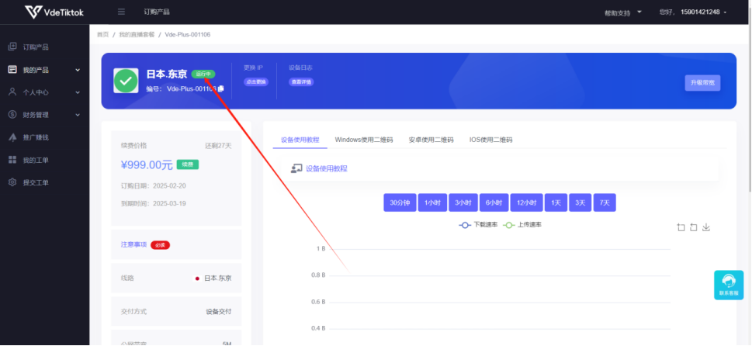Click the chart download (save image) icon

(x=706, y=227)
